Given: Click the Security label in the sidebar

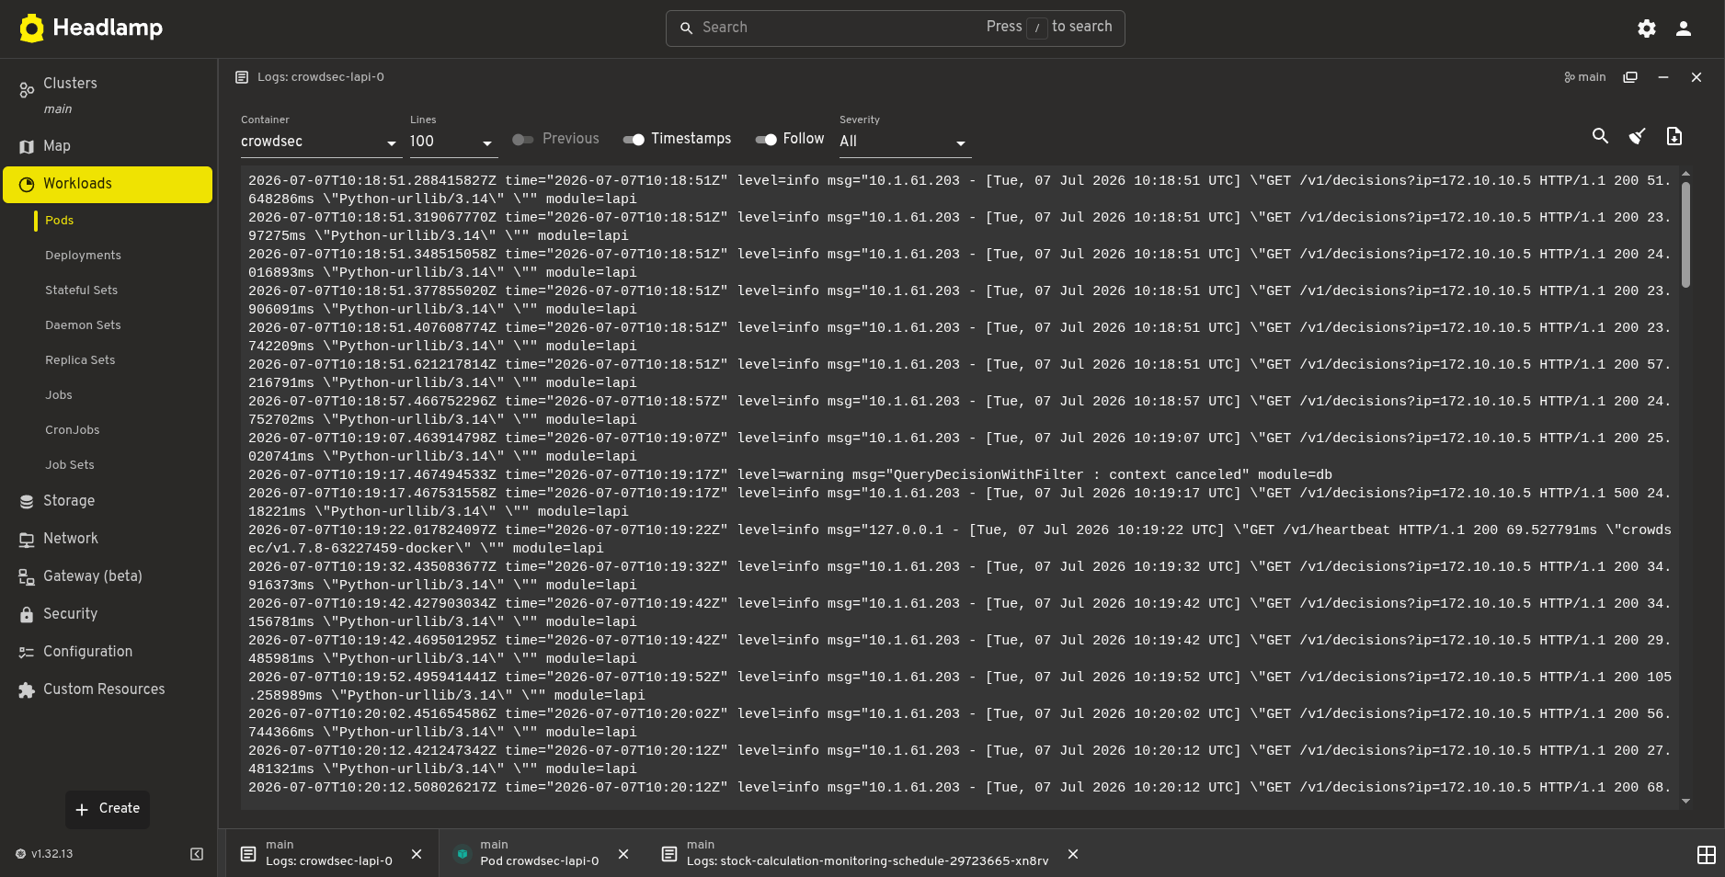Looking at the screenshot, I should [70, 614].
